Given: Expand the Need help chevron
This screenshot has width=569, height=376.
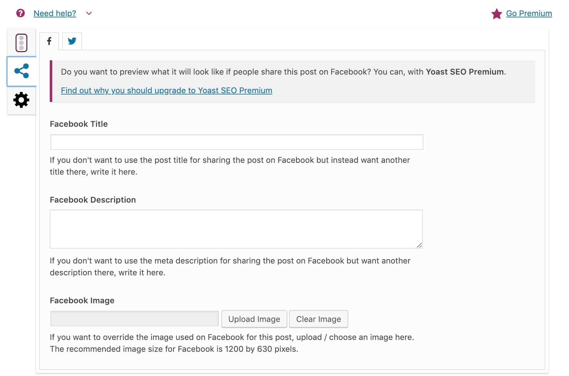Looking at the screenshot, I should click(x=89, y=13).
